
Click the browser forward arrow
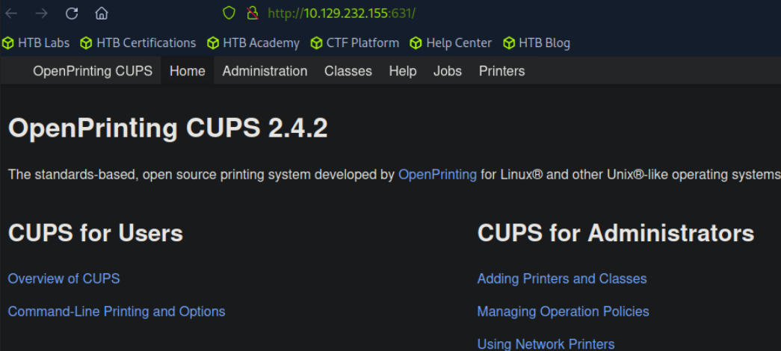click(41, 13)
